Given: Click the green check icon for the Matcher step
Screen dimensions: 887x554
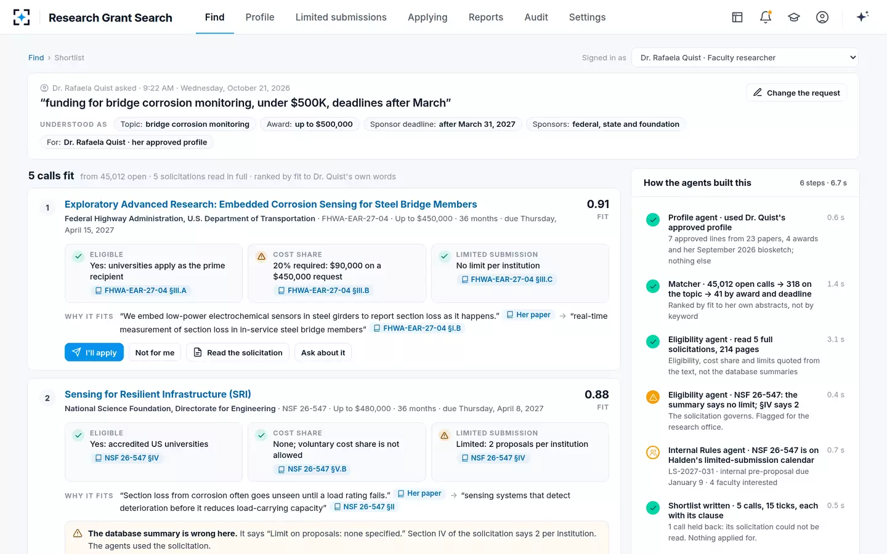Looking at the screenshot, I should click(653, 286).
